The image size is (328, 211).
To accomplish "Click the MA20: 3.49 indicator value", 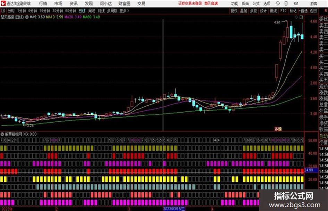I will 73,17.
